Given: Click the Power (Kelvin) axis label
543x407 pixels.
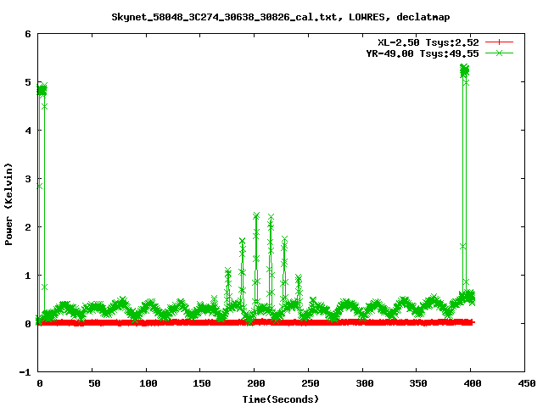Looking at the screenshot, I should tap(8, 204).
